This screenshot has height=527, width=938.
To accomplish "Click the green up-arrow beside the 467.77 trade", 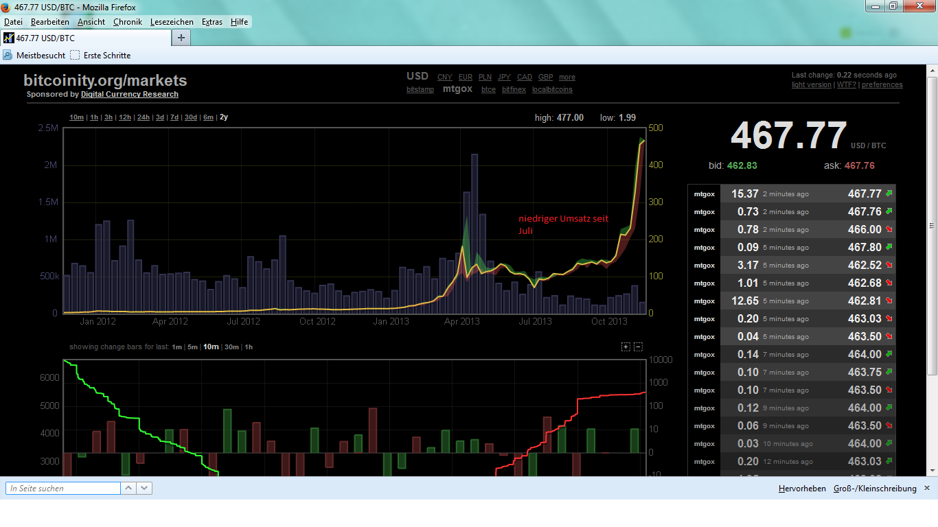I will [889, 194].
